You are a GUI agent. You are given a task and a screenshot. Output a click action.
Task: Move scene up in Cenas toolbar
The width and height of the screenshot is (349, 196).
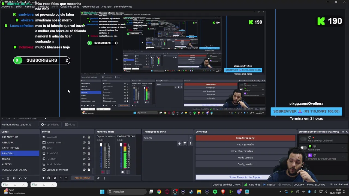20,178
